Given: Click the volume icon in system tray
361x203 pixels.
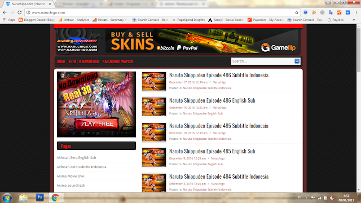Looking at the screenshot, I should [x=332, y=198].
